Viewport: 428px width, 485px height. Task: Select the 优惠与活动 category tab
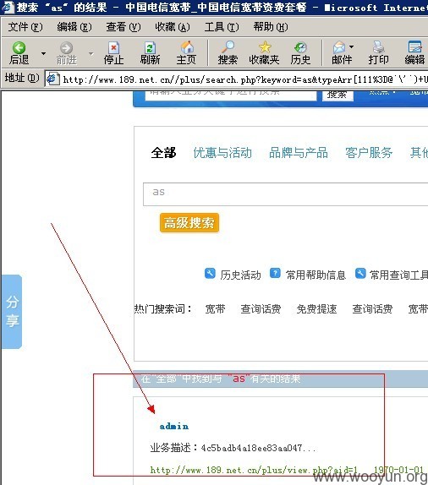tap(222, 153)
